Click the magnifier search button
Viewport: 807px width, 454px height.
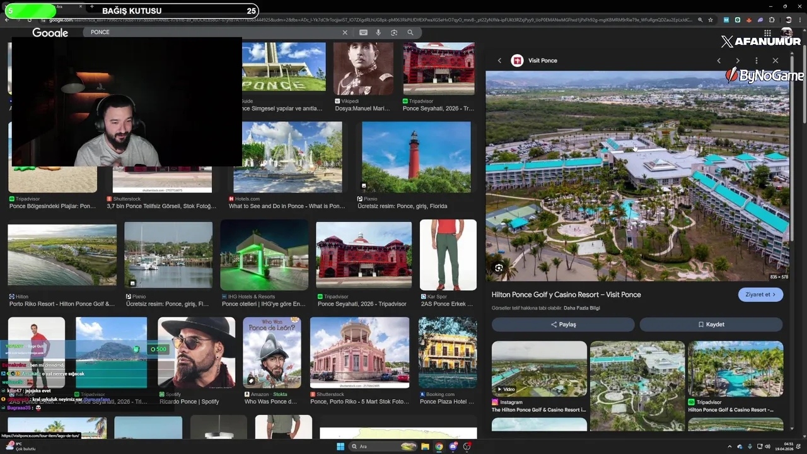pos(410,32)
